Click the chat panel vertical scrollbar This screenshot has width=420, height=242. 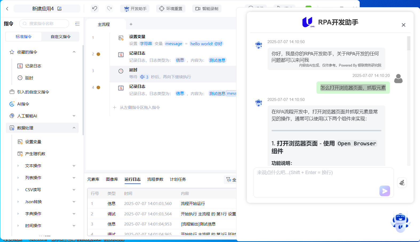point(409,44)
